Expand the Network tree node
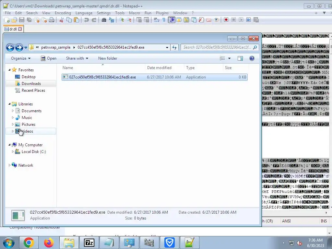 click(9, 165)
